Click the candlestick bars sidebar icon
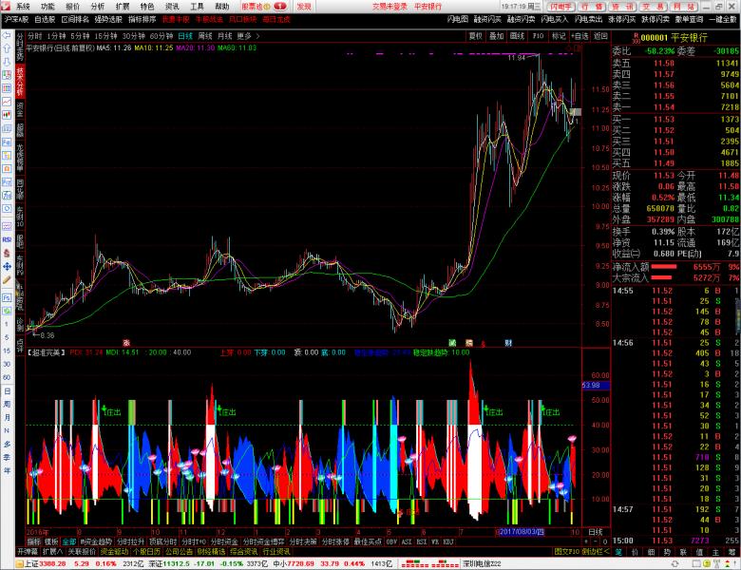The image size is (741, 570). click(7, 115)
